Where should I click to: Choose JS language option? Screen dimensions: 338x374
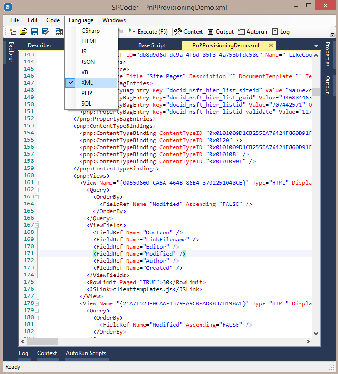point(91,52)
